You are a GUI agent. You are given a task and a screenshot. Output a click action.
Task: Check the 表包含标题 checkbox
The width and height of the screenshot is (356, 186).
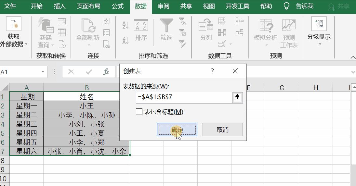(x=139, y=112)
